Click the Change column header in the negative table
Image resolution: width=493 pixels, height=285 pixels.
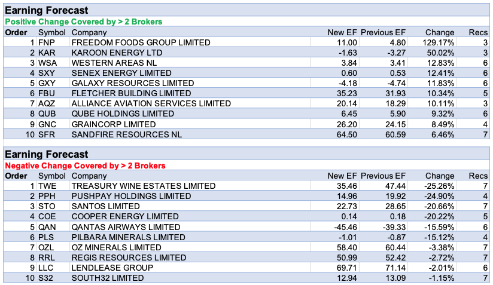point(440,176)
